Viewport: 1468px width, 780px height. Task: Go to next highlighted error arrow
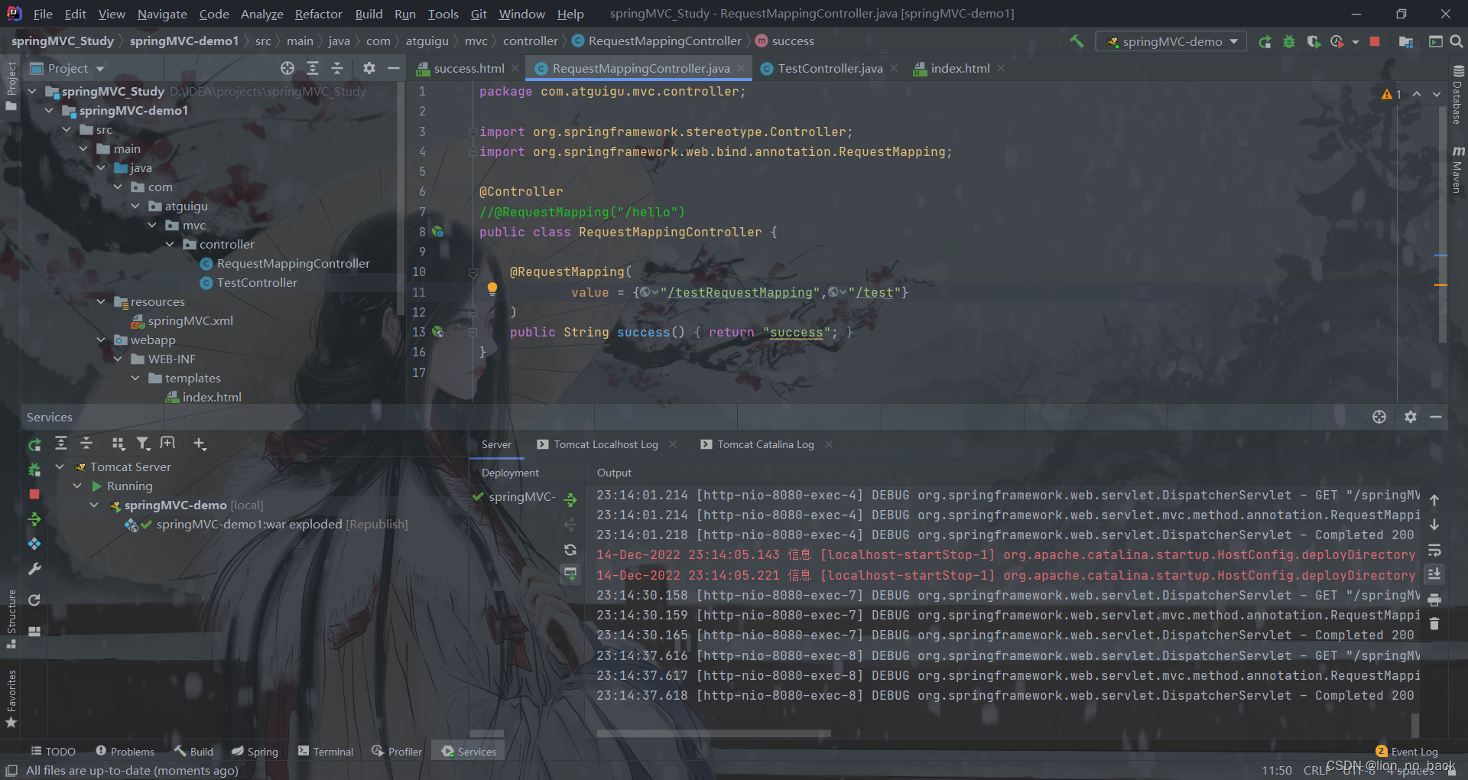point(1437,94)
